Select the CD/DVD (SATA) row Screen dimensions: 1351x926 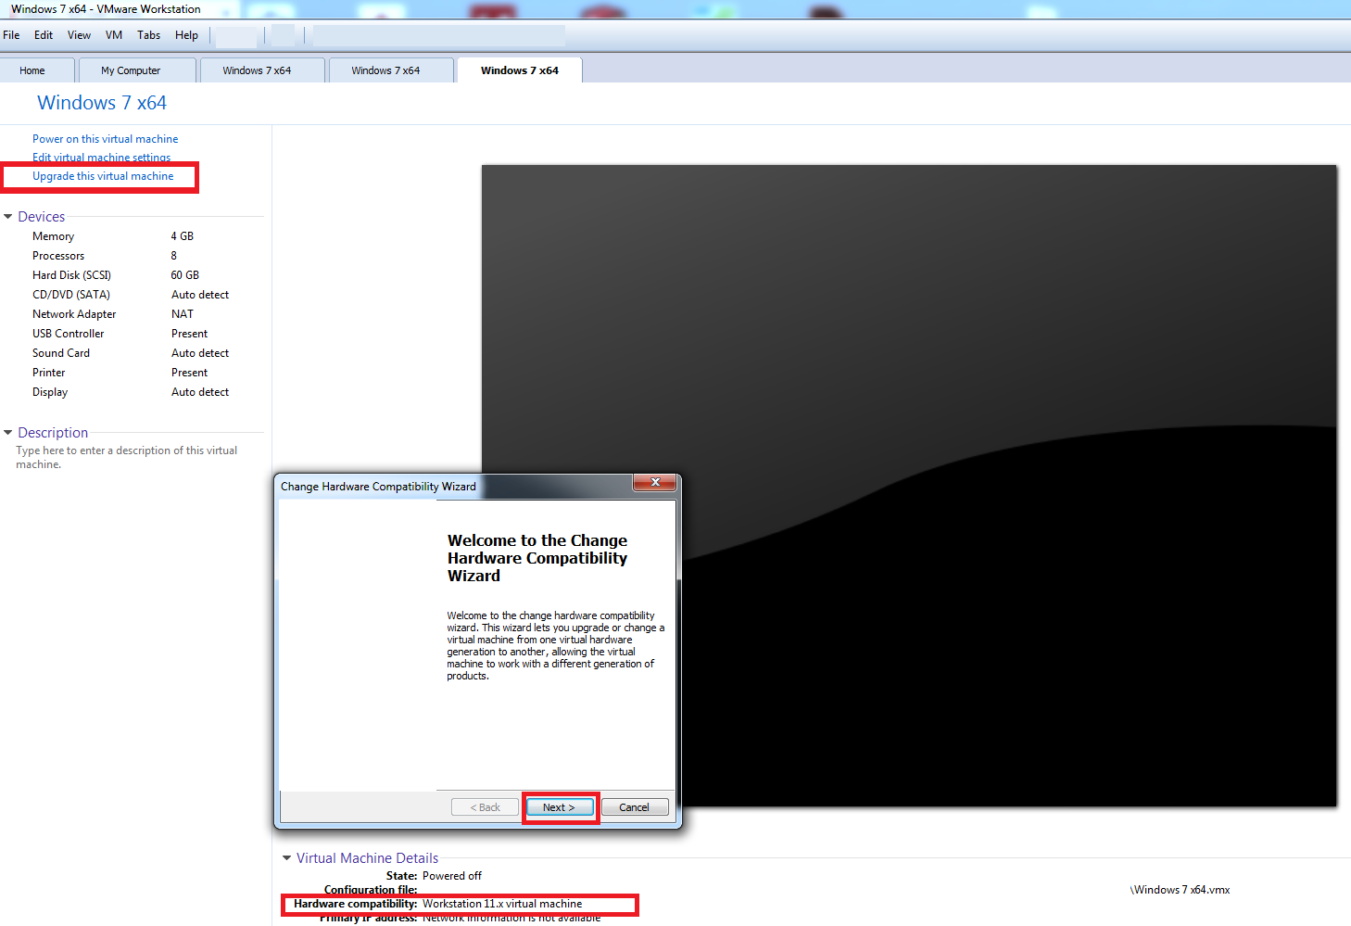pyautogui.click(x=130, y=295)
